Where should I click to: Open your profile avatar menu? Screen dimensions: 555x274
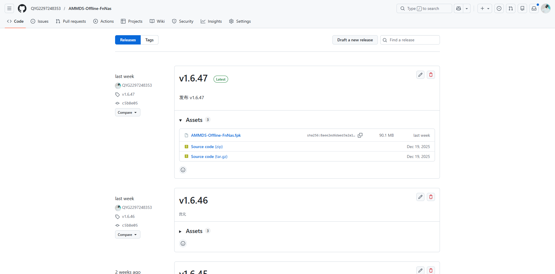[545, 8]
